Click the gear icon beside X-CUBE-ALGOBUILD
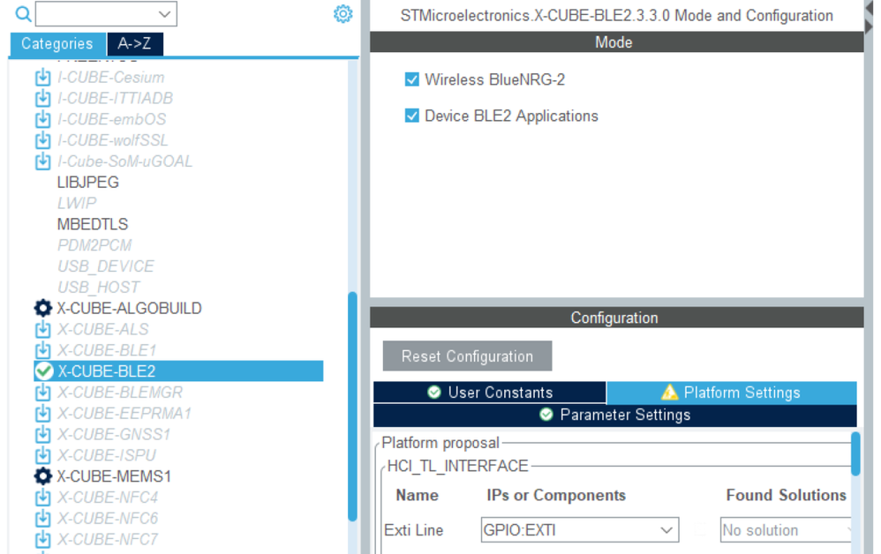This screenshot has height=554, width=881. [42, 308]
